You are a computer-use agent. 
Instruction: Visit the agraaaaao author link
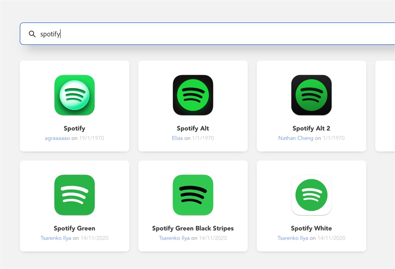pos(57,138)
